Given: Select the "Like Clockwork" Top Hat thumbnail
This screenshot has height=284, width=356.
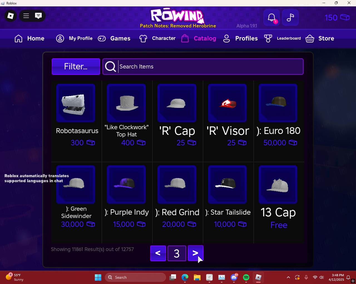Looking at the screenshot, I should (126, 103).
